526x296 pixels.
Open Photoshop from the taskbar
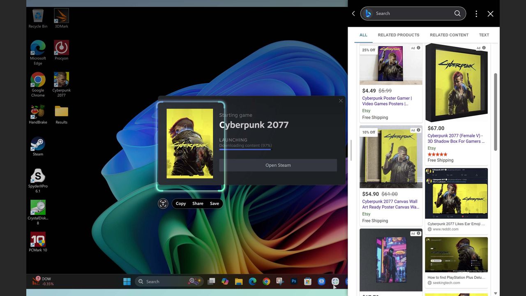(294, 282)
